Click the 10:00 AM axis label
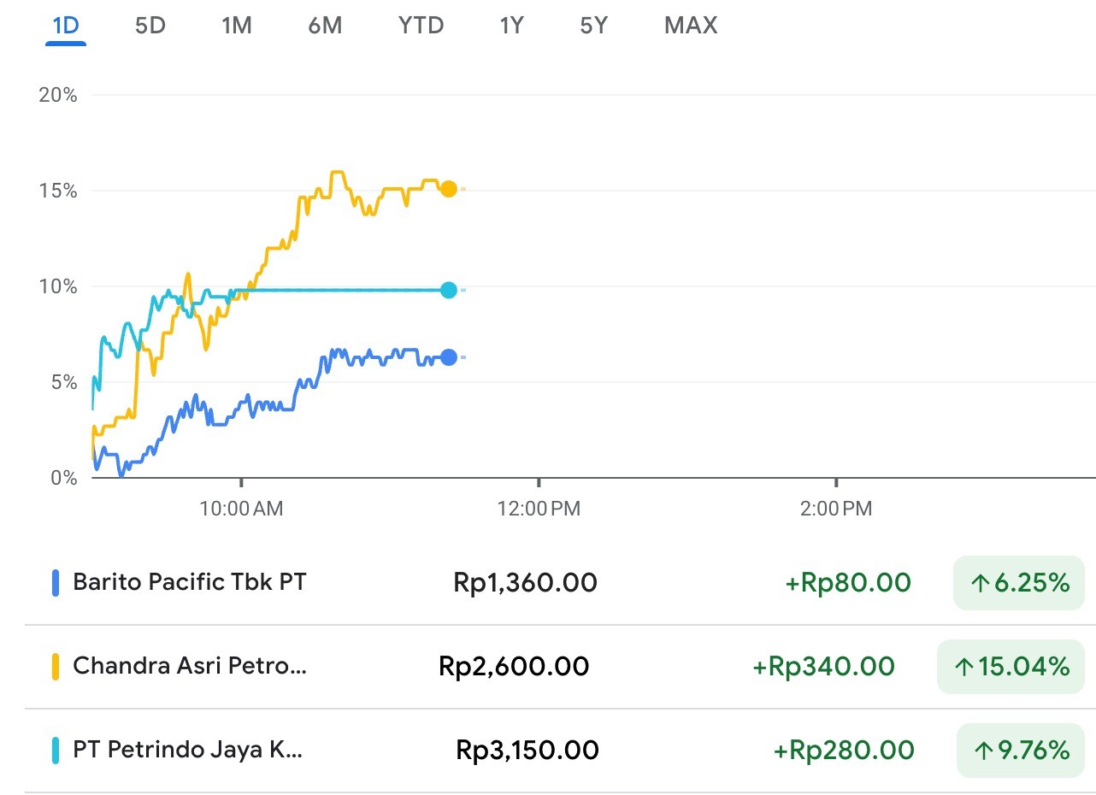 tap(241, 509)
